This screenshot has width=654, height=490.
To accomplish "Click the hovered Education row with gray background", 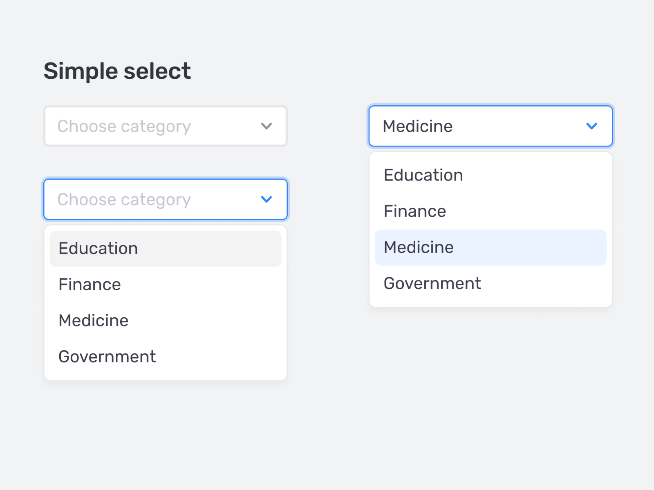I will tap(98, 248).
